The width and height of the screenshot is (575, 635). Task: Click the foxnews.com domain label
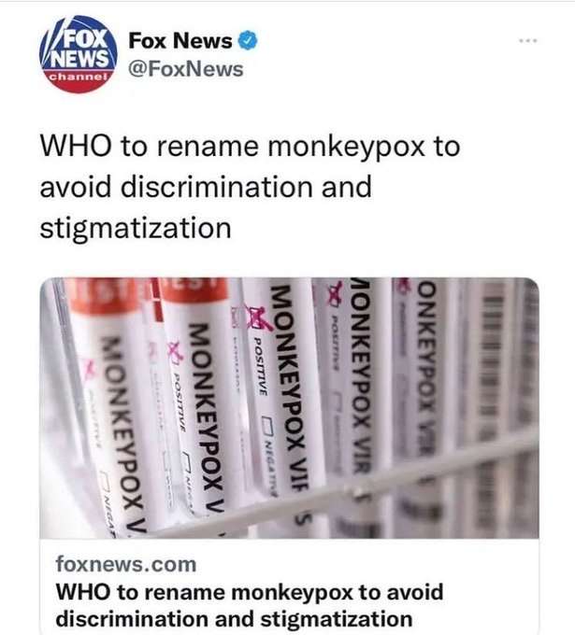click(x=126, y=565)
